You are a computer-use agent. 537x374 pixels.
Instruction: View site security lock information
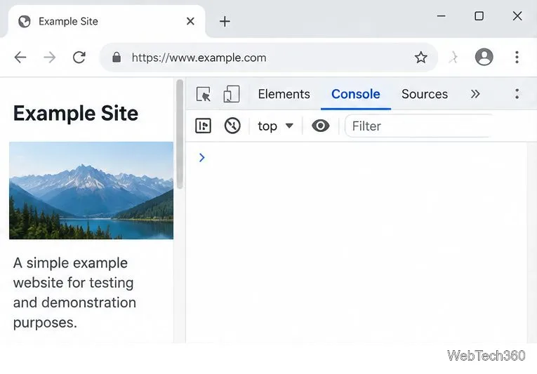[x=117, y=58]
